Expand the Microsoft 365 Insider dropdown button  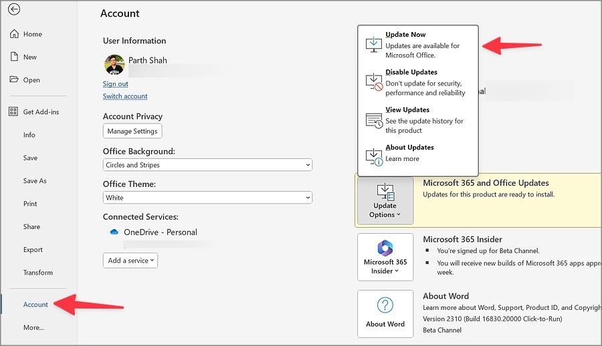point(385,257)
